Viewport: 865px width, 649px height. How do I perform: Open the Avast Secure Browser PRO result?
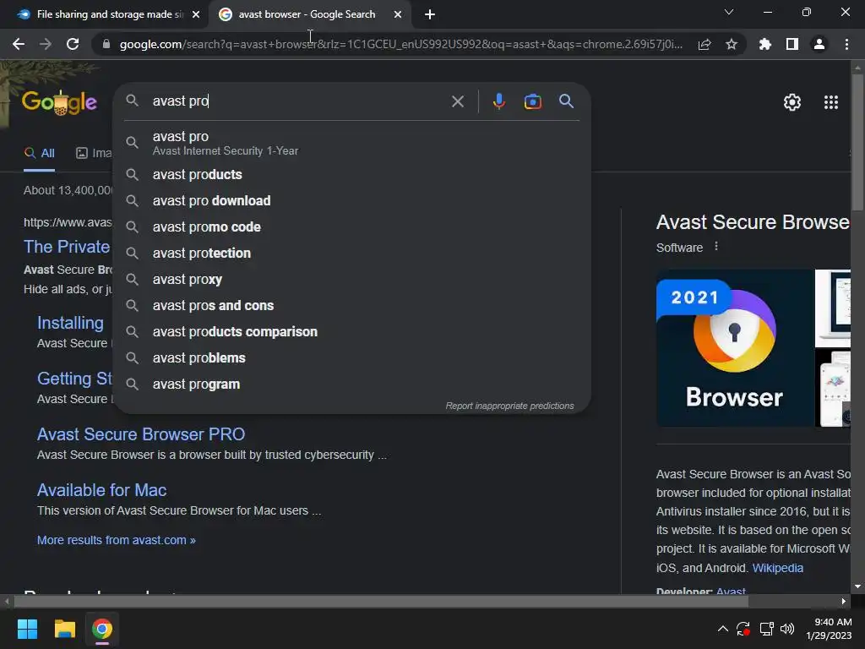[x=141, y=434]
